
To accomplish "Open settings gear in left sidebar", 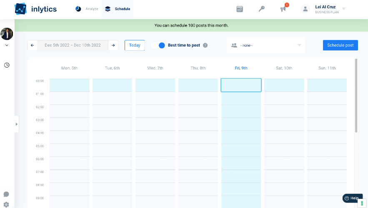I will 6,205.
